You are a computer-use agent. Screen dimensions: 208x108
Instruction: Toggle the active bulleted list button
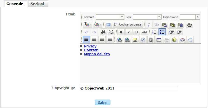162,32
